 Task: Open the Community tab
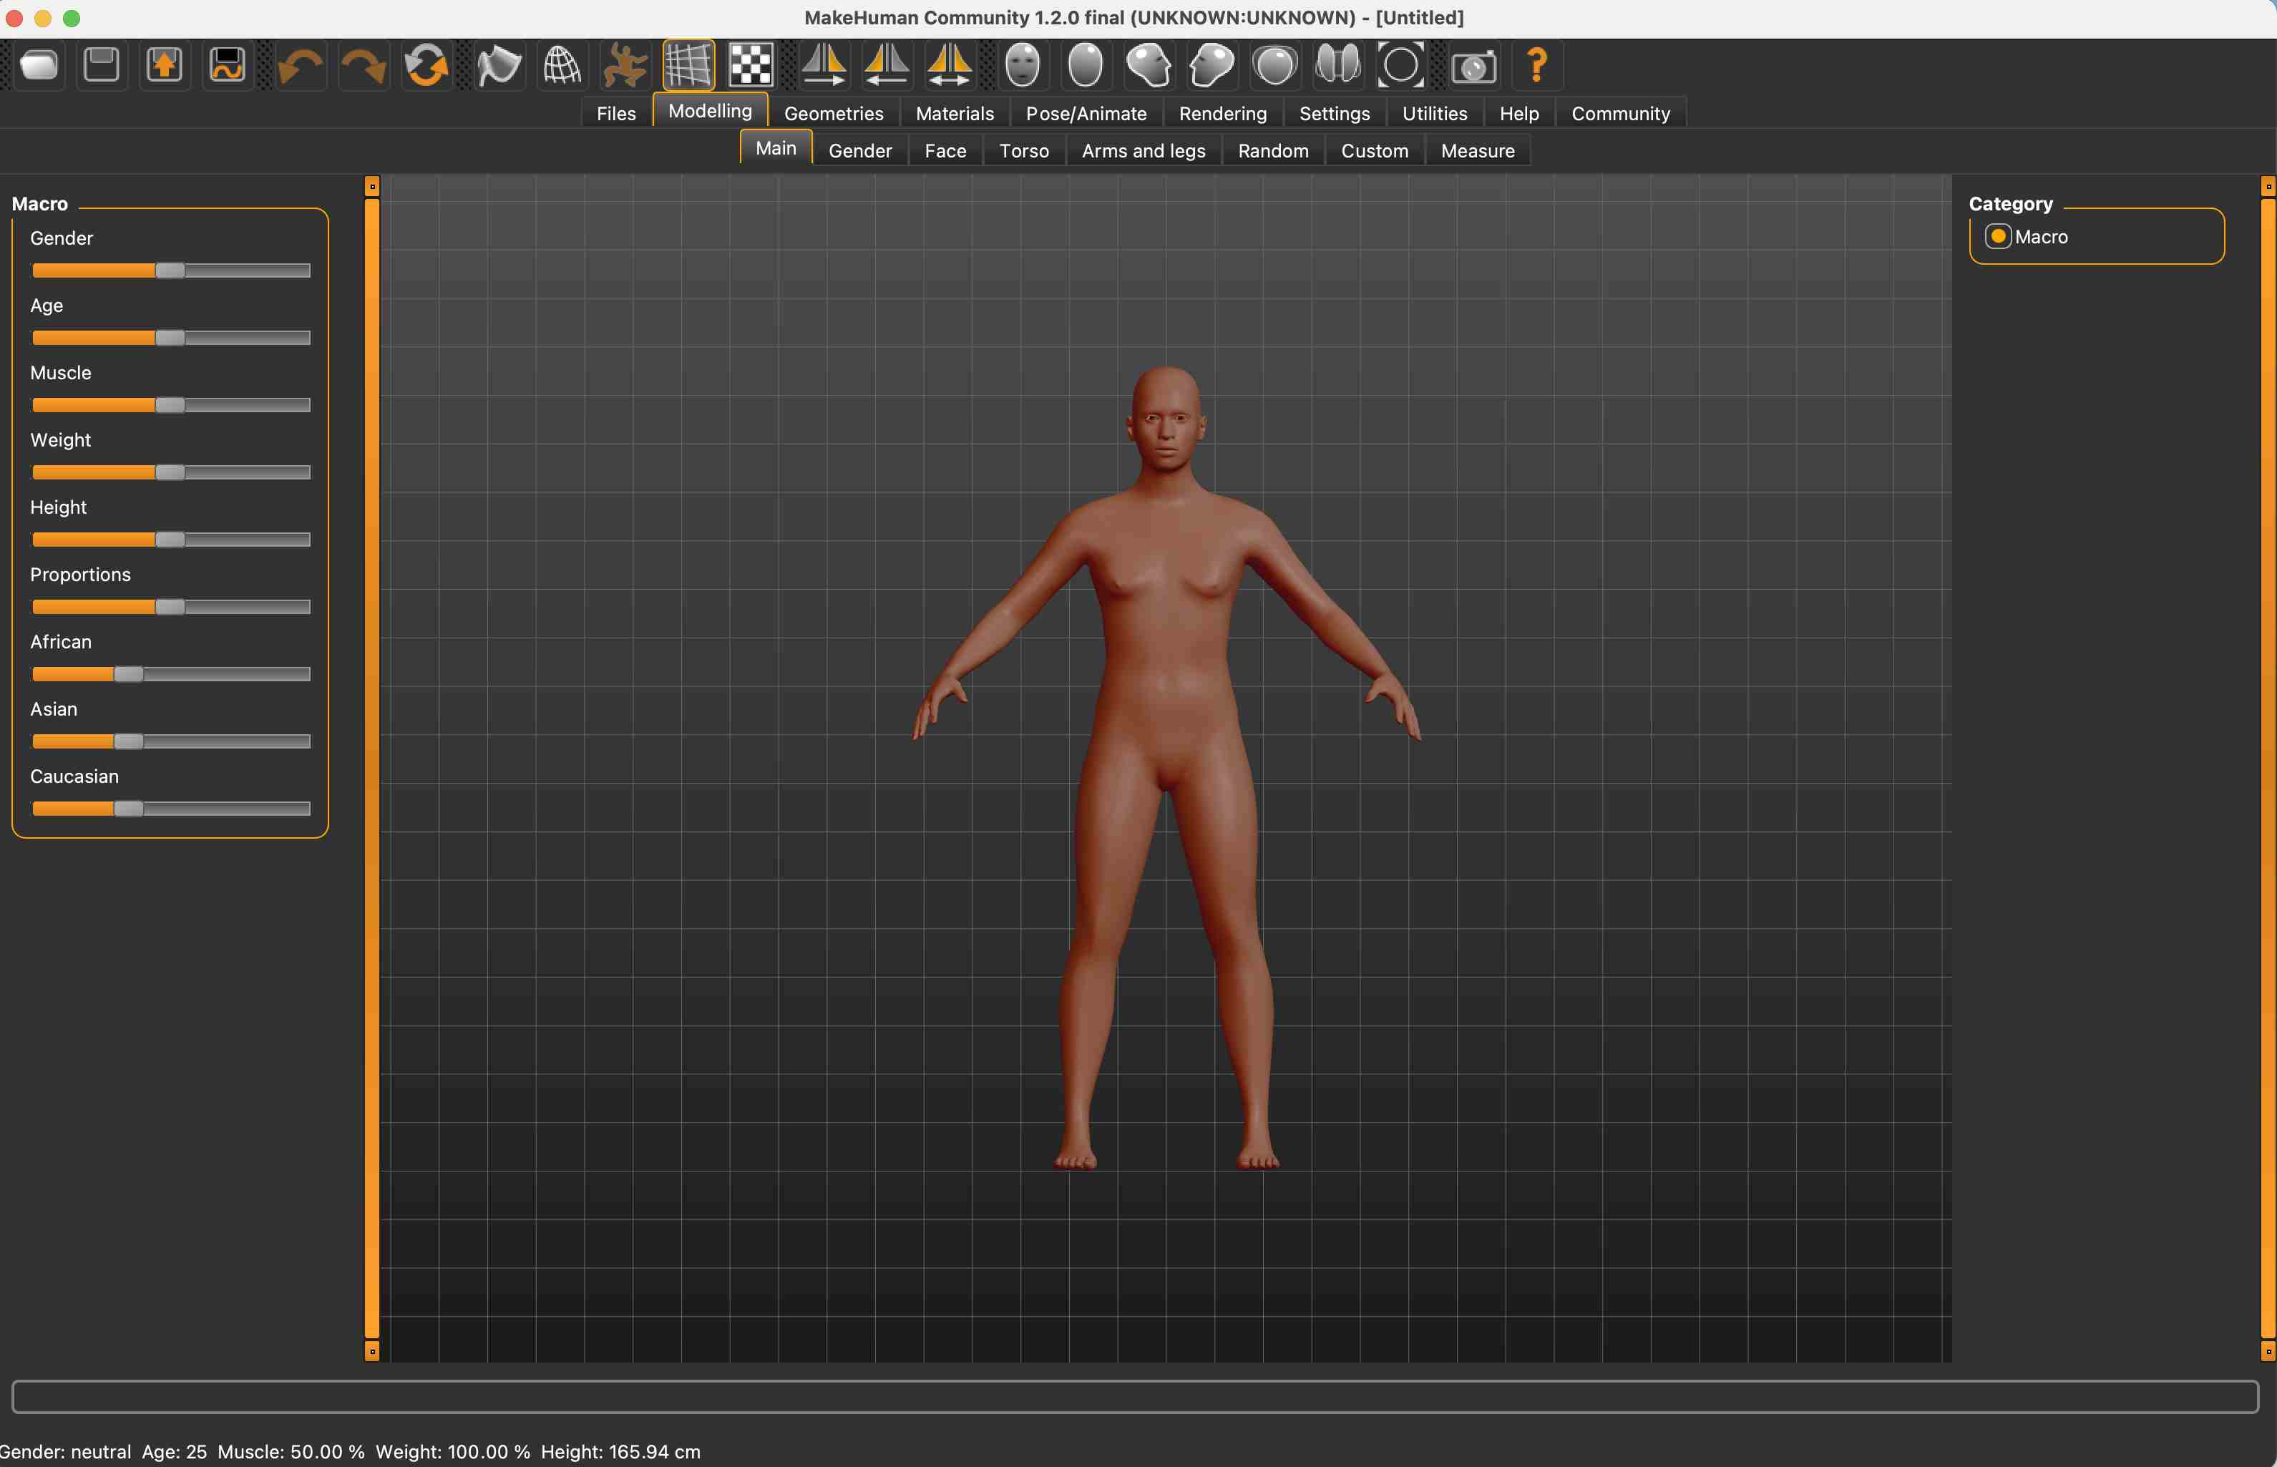[x=1620, y=113]
